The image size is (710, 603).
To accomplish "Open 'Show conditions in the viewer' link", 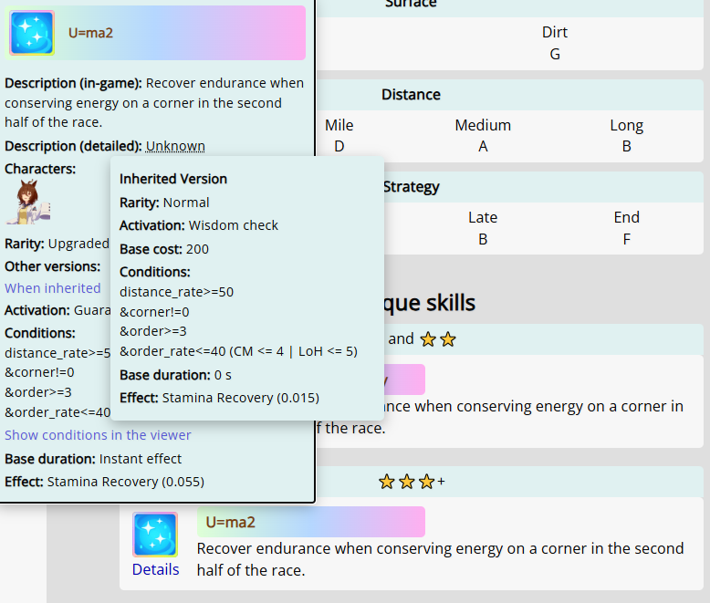I will pos(98,435).
